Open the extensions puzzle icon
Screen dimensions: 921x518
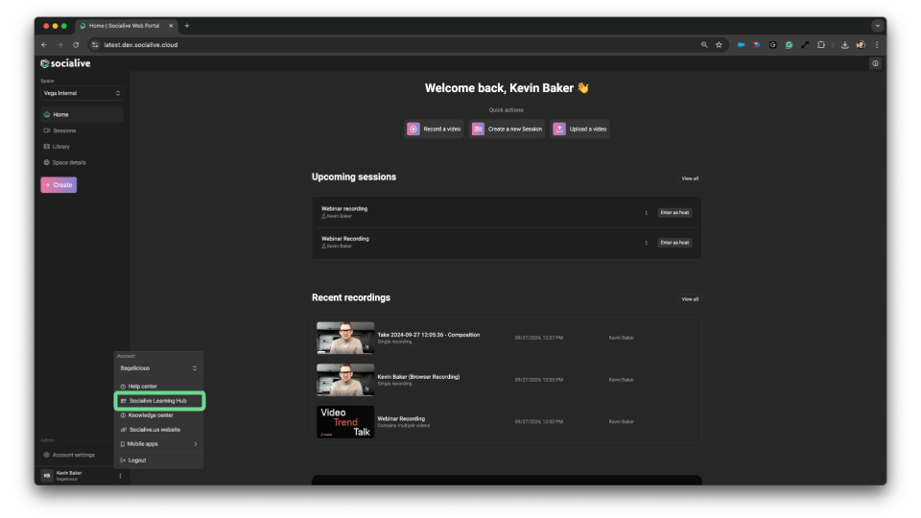coord(820,45)
